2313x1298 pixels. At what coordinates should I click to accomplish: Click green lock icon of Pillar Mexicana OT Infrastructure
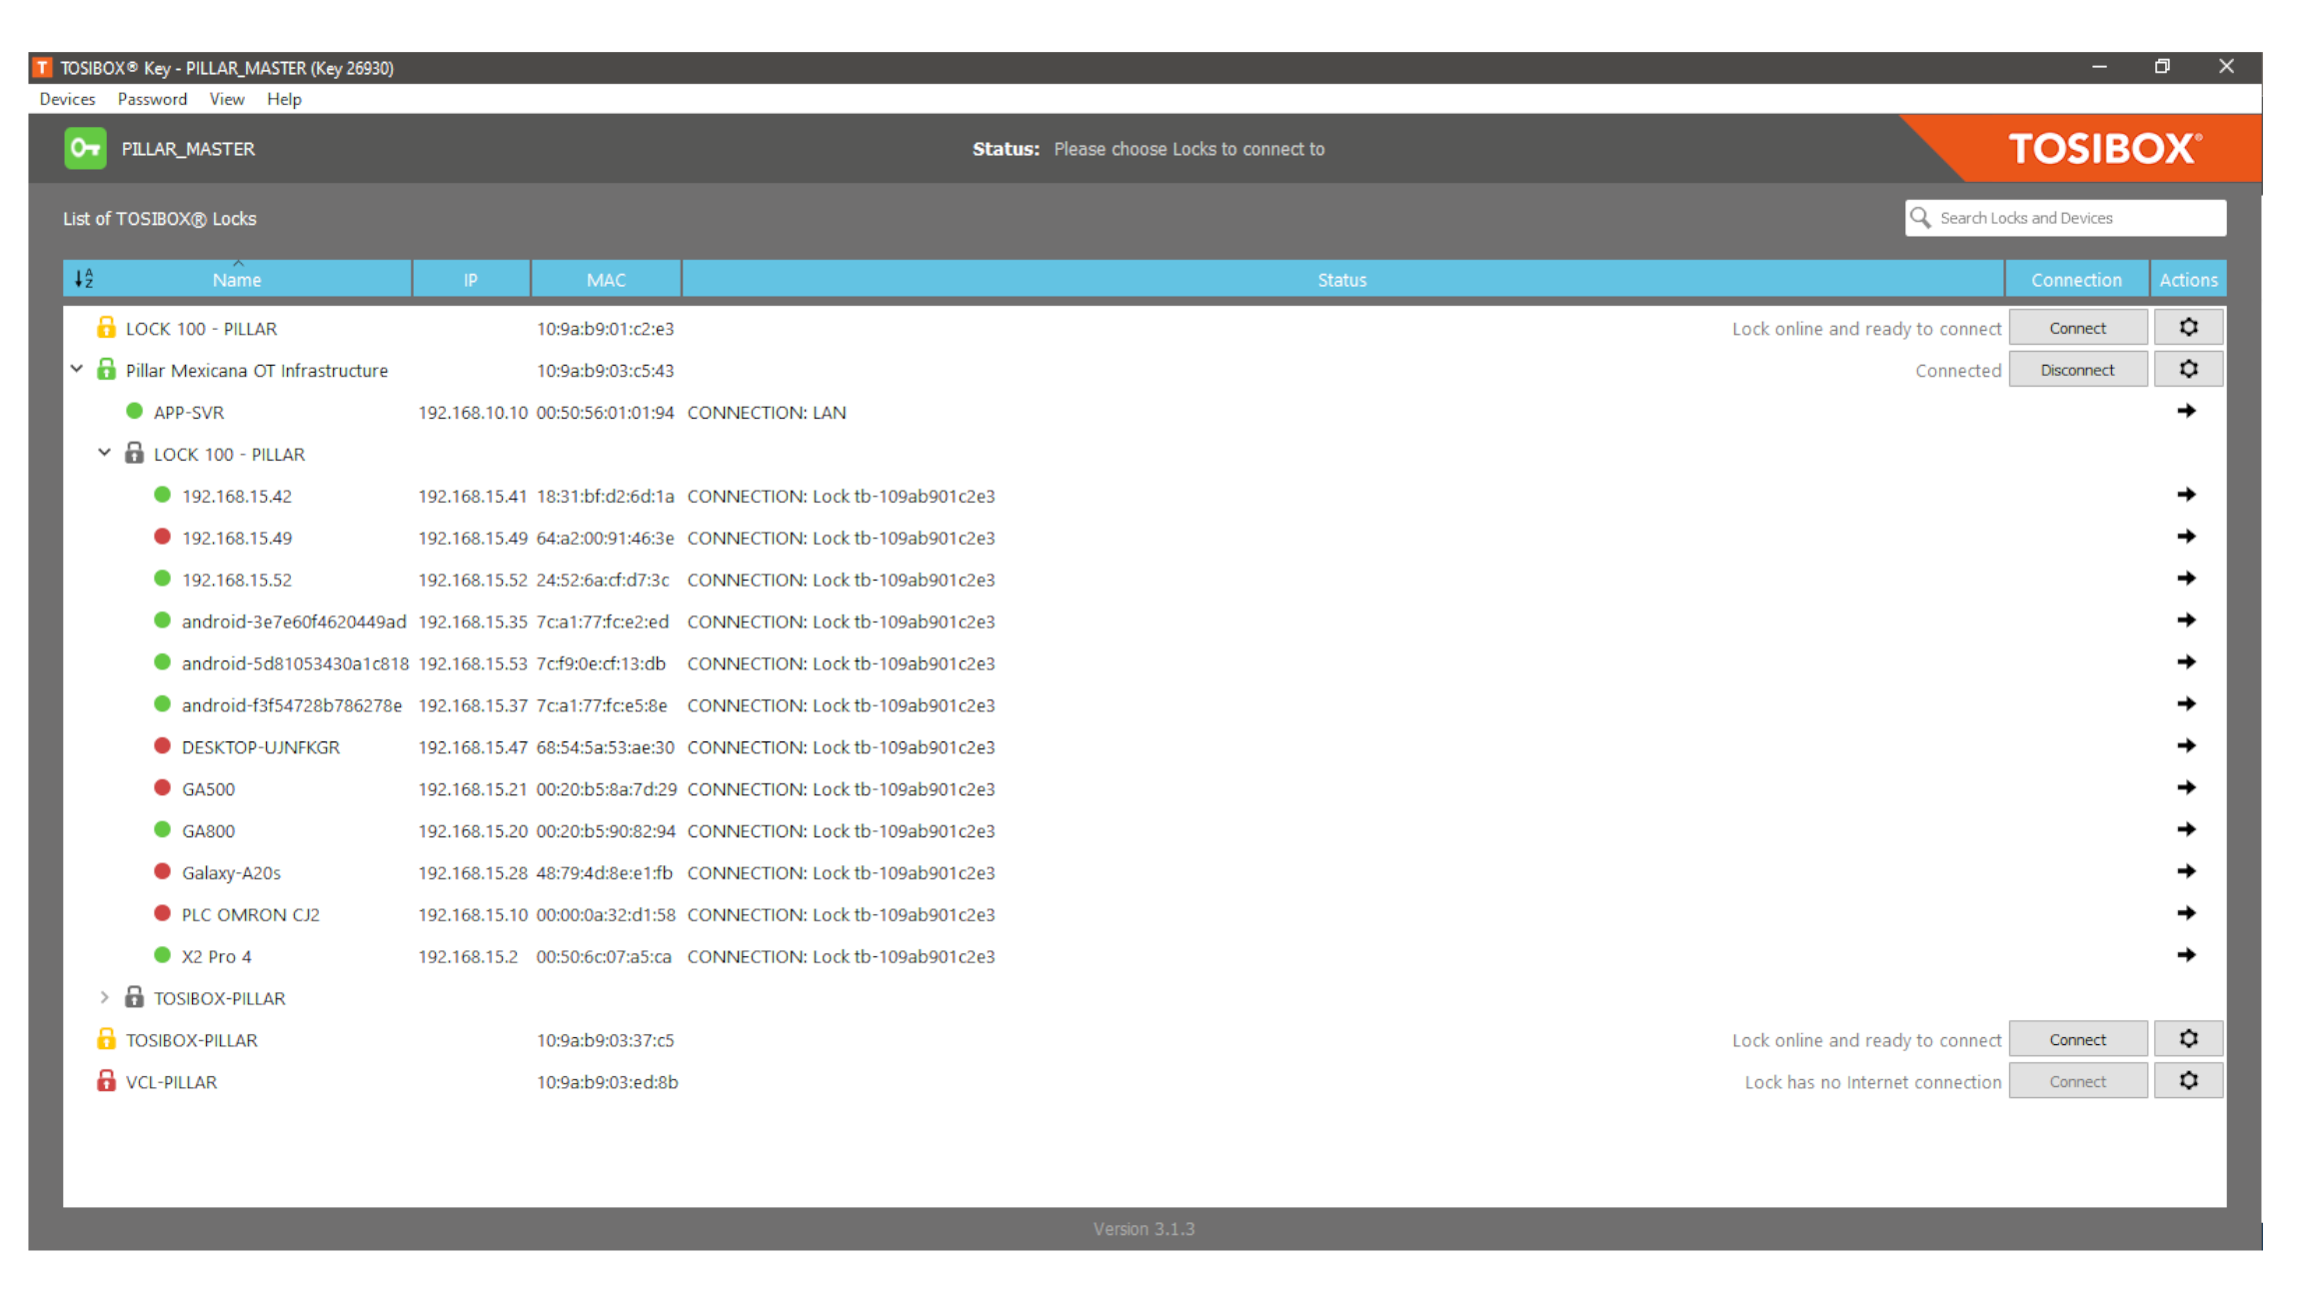(106, 370)
